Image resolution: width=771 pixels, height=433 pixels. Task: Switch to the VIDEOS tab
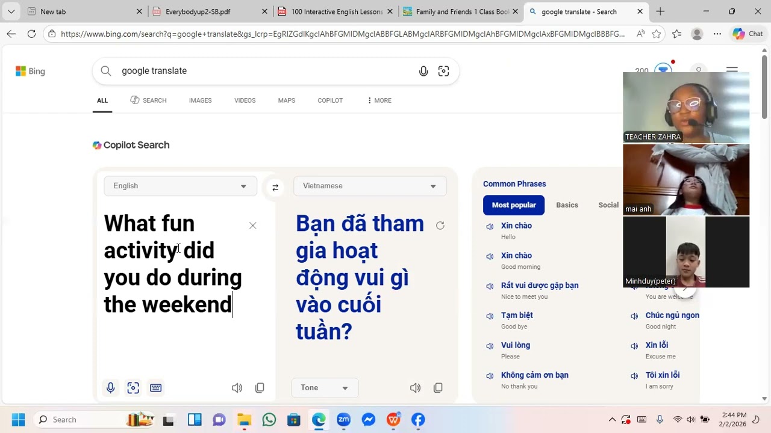[245, 100]
